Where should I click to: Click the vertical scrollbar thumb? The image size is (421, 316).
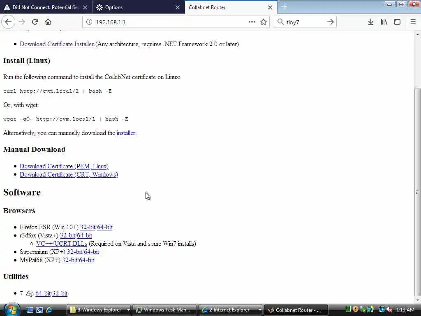tap(417, 192)
